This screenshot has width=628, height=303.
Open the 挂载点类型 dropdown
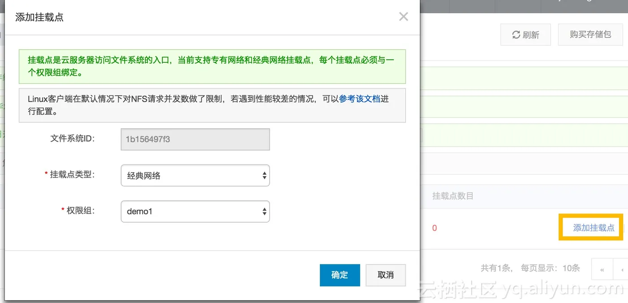[x=195, y=176]
